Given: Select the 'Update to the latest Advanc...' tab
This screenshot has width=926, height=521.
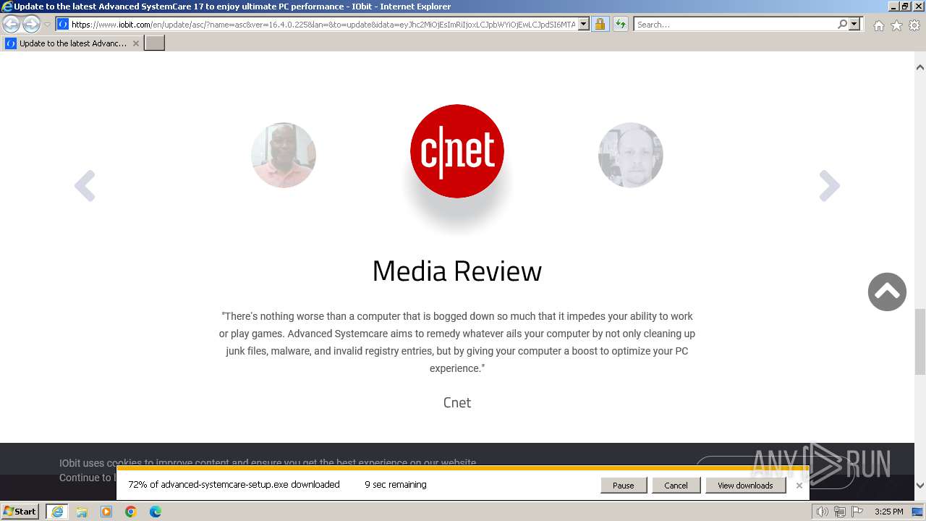Looking at the screenshot, I should [x=72, y=43].
